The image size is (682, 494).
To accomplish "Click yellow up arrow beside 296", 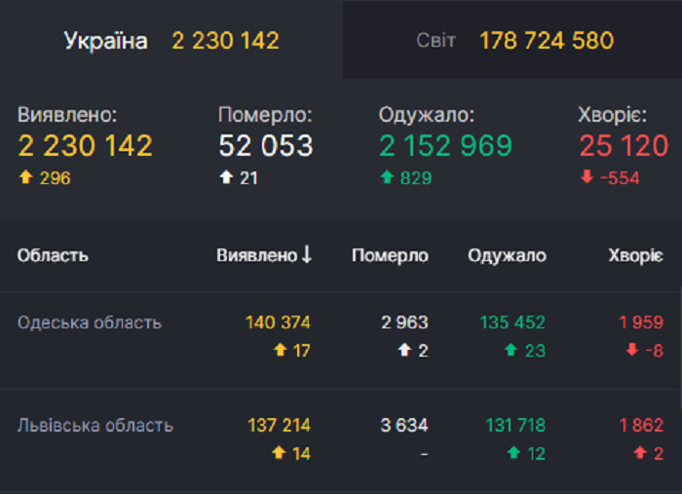I will 26,177.
